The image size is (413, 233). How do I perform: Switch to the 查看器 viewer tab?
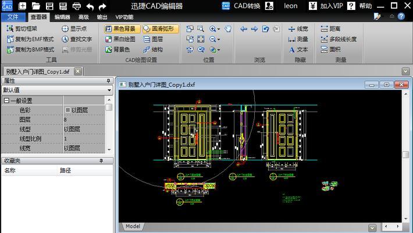[39, 17]
